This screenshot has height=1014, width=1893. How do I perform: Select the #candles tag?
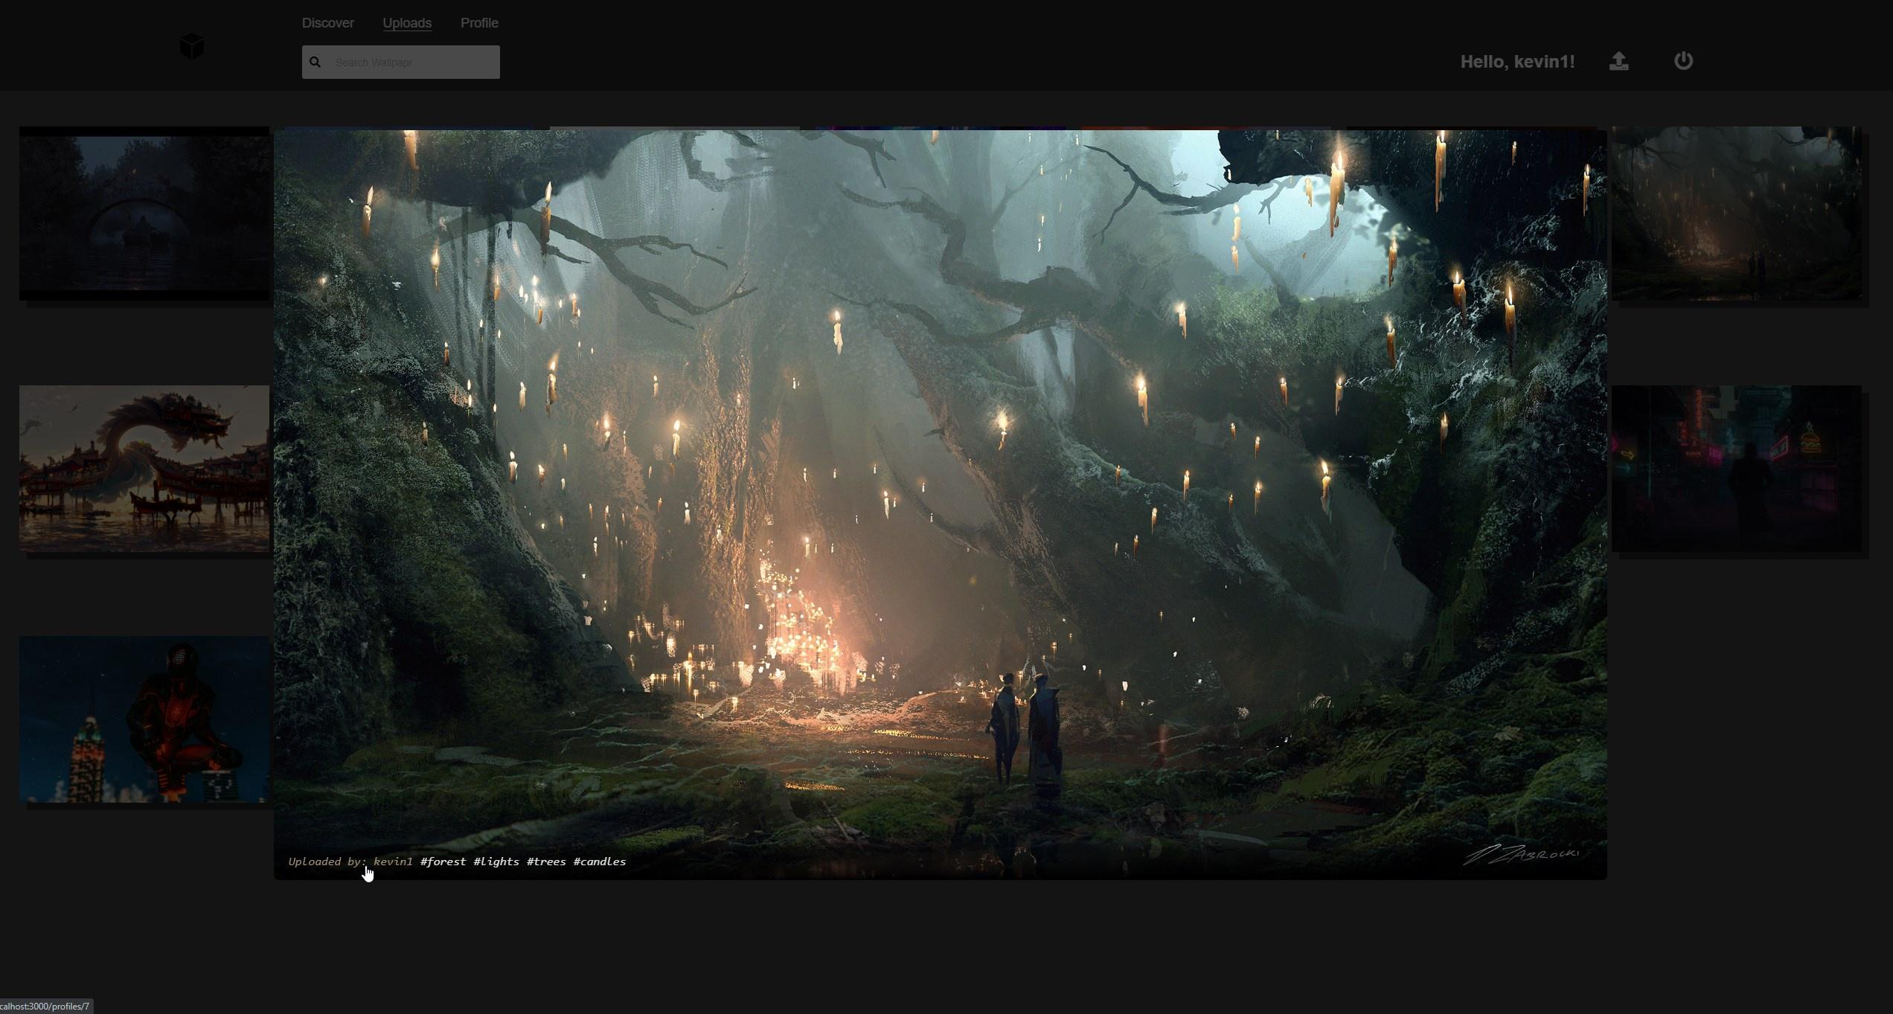[599, 861]
